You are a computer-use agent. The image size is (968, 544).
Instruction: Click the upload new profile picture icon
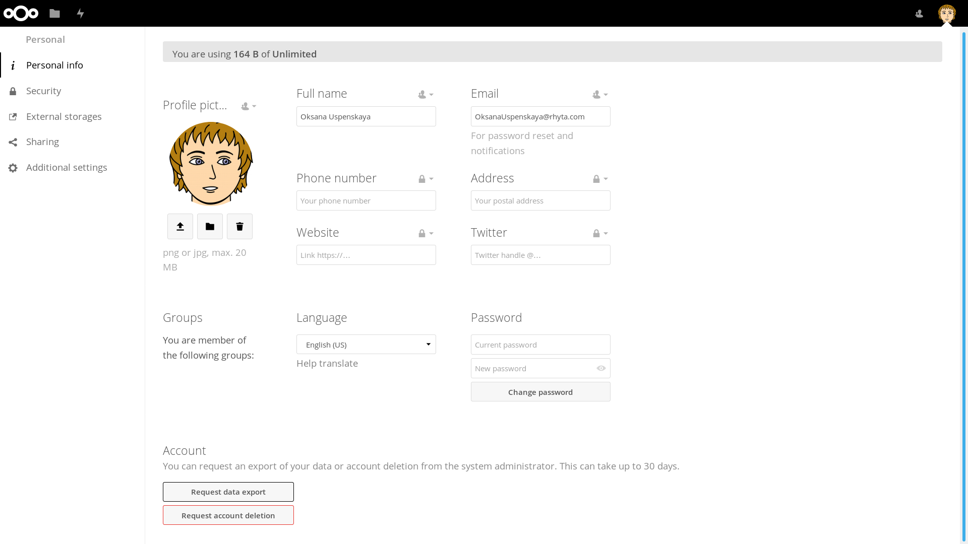pyautogui.click(x=180, y=227)
